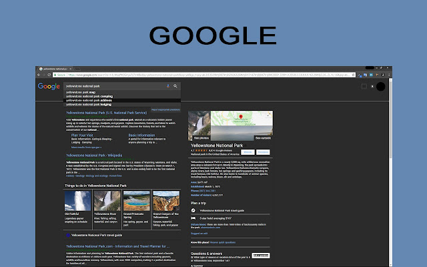Click '3-star hotel averaging' row
This screenshot has height=267, width=427.
click(x=216, y=218)
